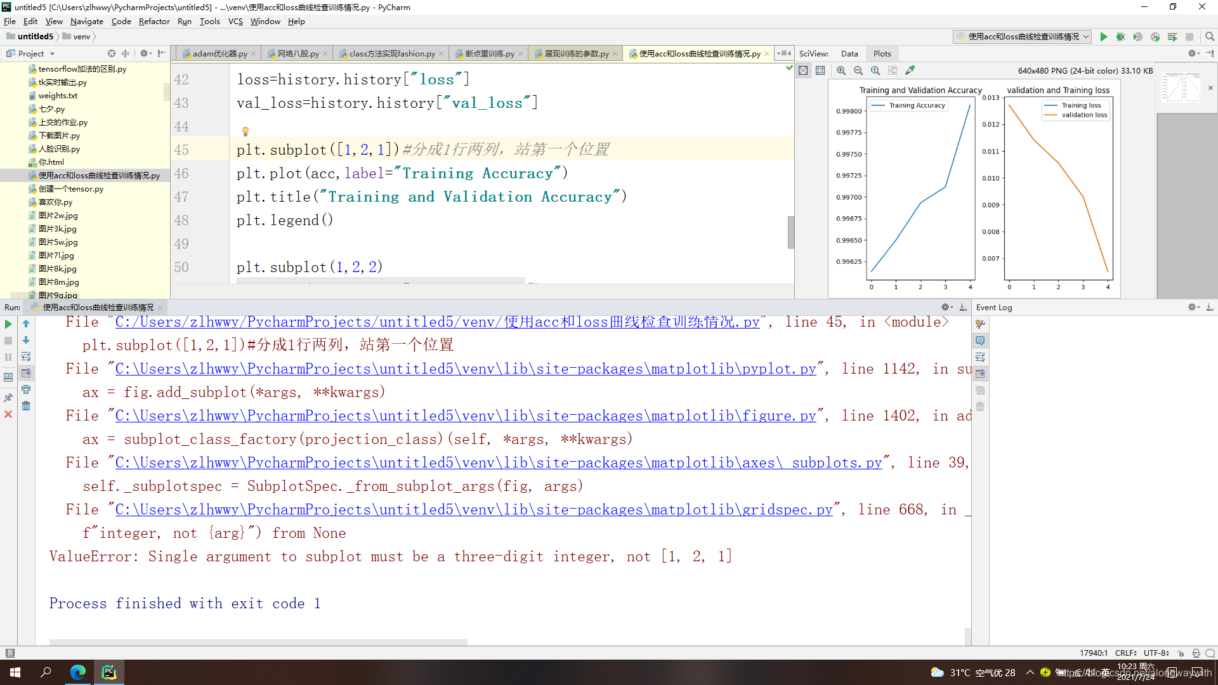
Task: Run the script with the green Run arrow
Action: (x=1103, y=37)
